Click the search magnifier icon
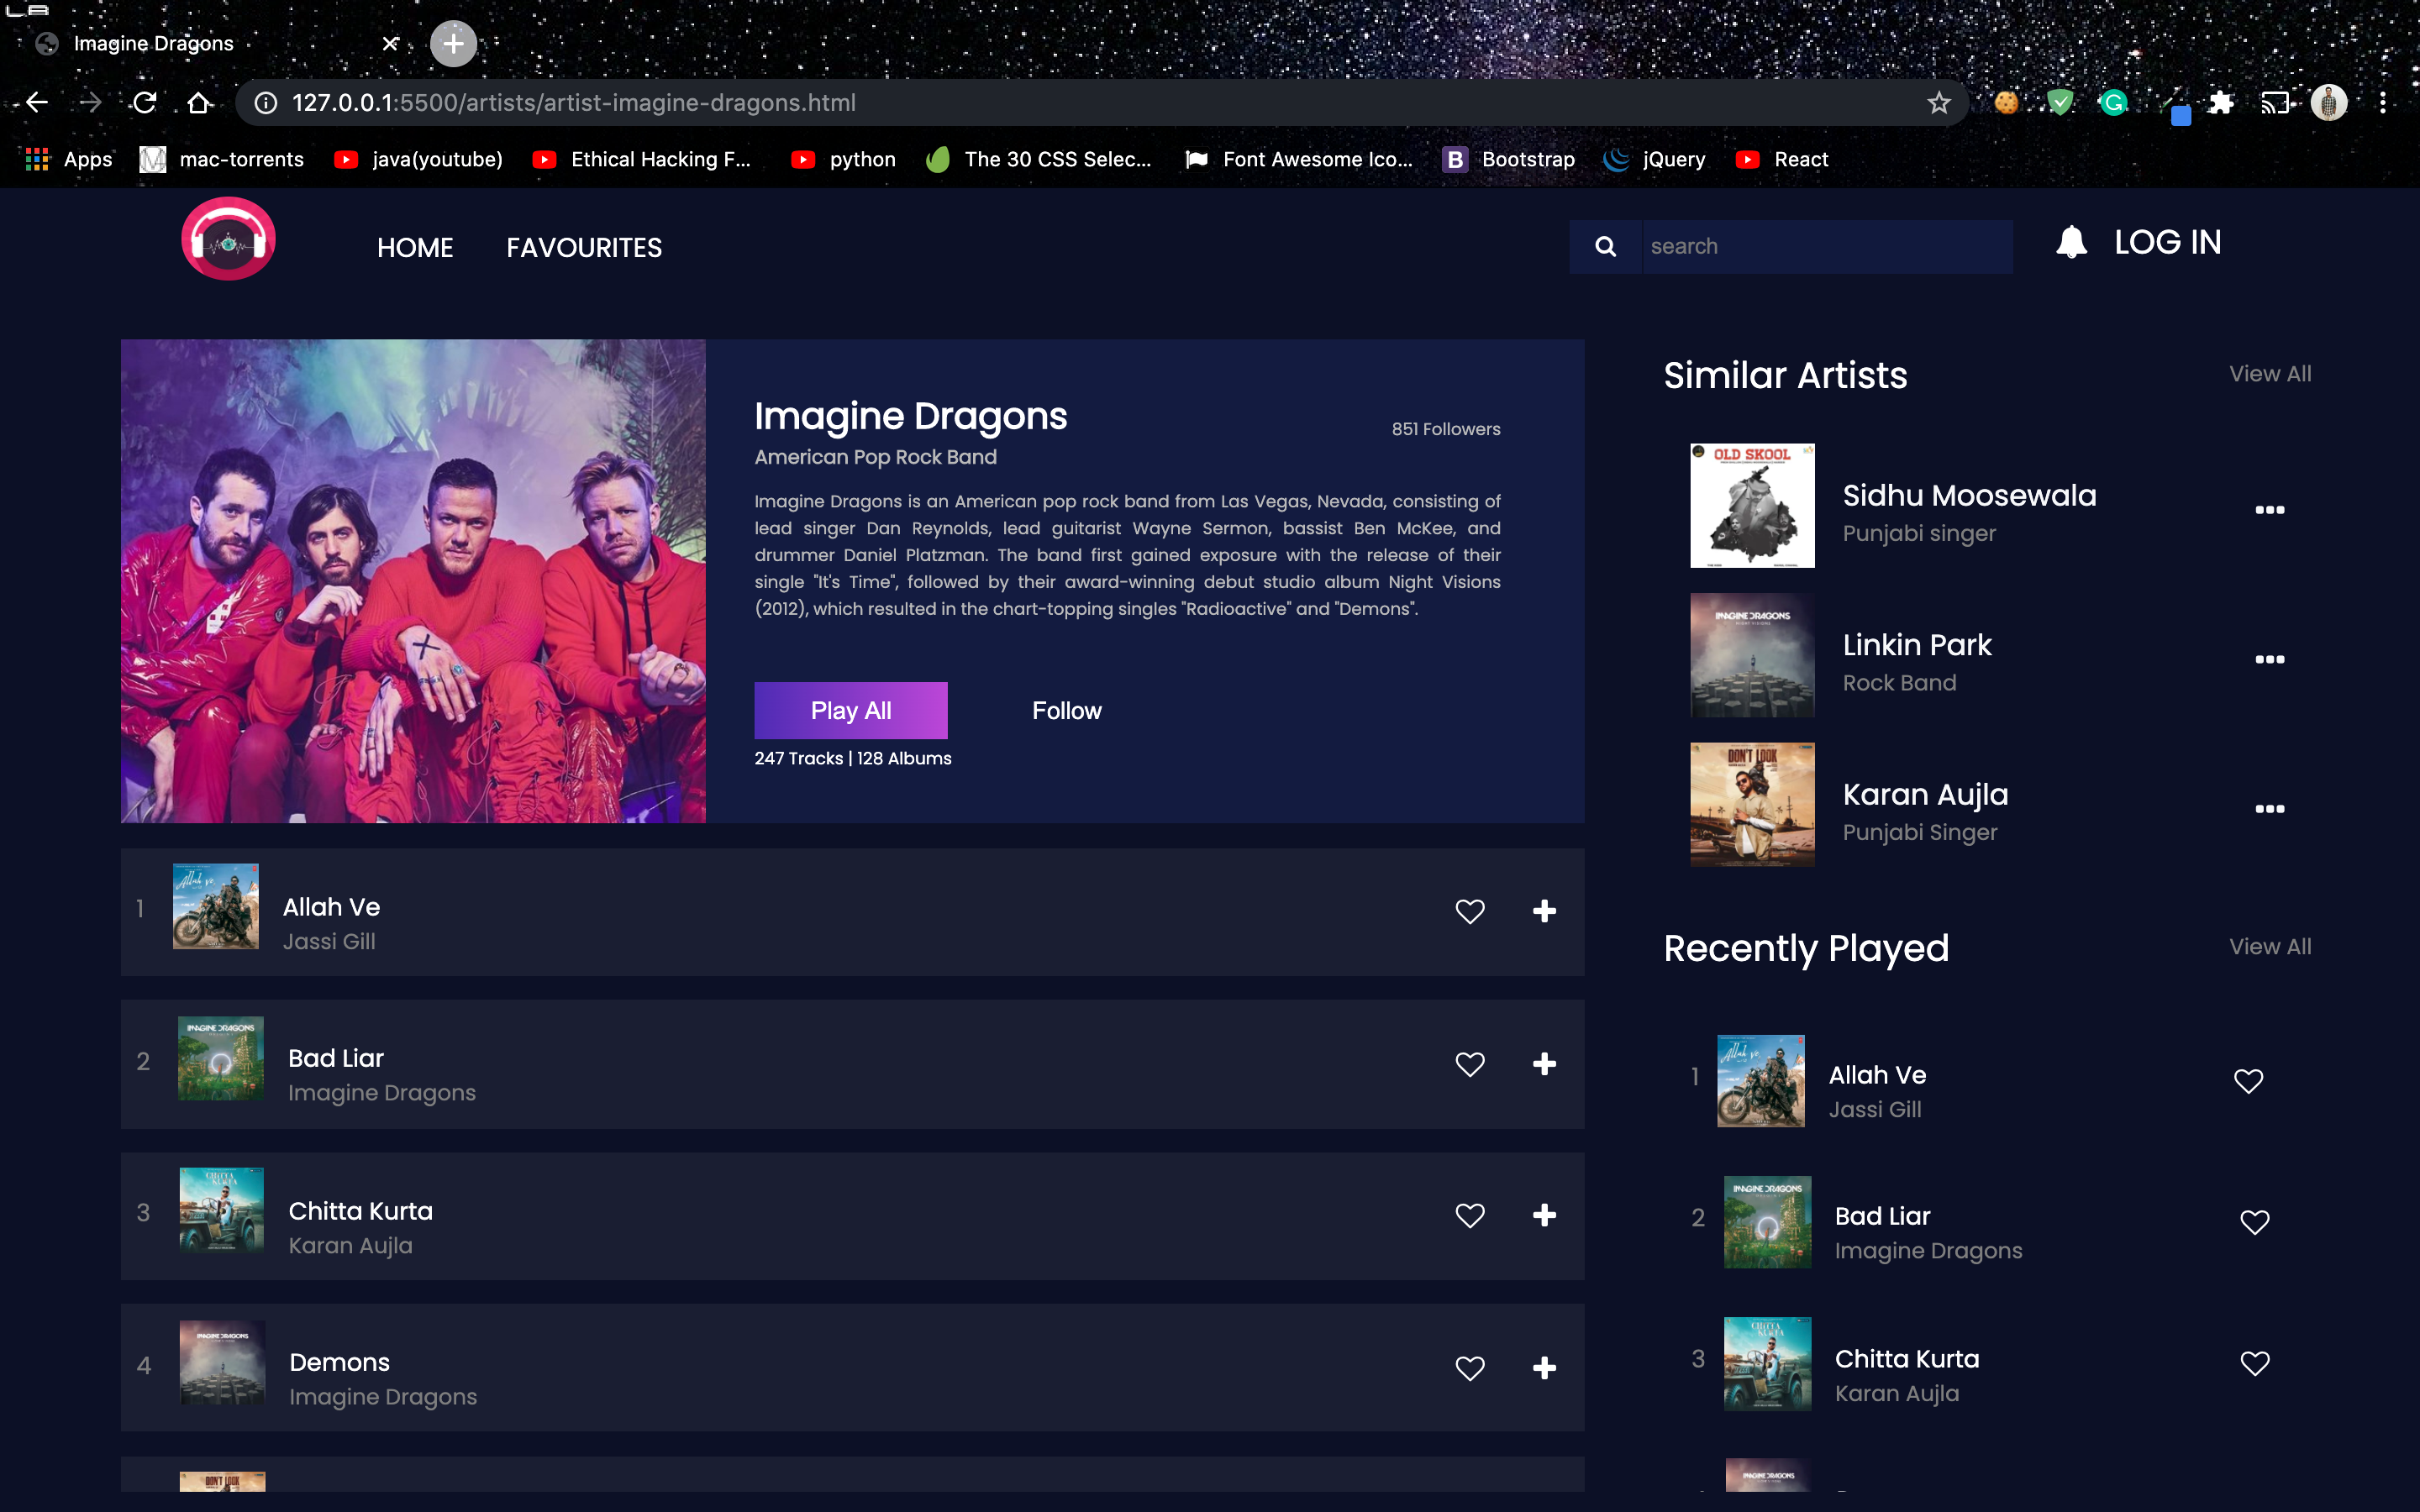The height and width of the screenshot is (1512, 2420). [1606, 246]
